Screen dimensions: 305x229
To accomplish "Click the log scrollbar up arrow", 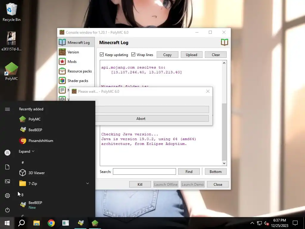I will (x=224, y=63).
